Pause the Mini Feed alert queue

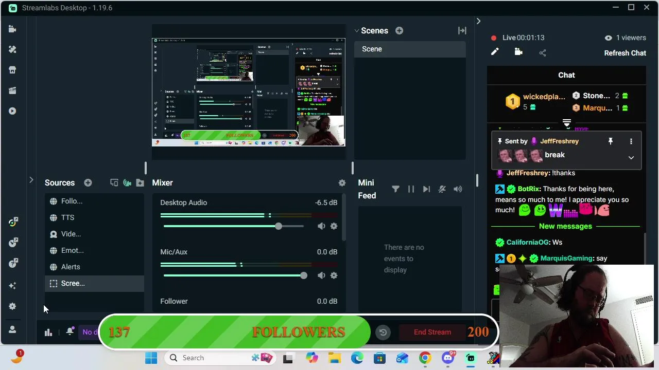411,189
